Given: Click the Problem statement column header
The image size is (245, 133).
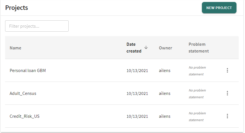Looking at the screenshot, I should [x=198, y=48].
